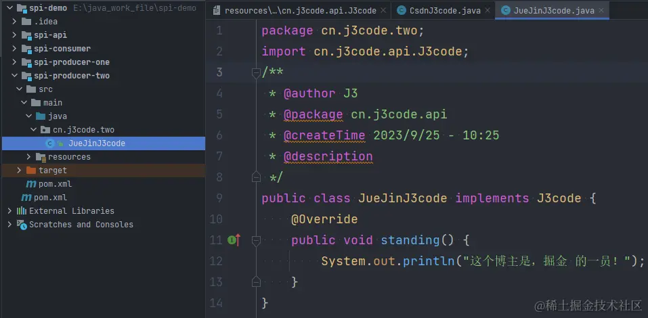Expand the spi-api module
The image size is (648, 318).
14,35
